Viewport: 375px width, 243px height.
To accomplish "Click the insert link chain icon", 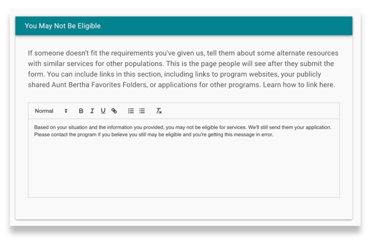I will (x=114, y=111).
